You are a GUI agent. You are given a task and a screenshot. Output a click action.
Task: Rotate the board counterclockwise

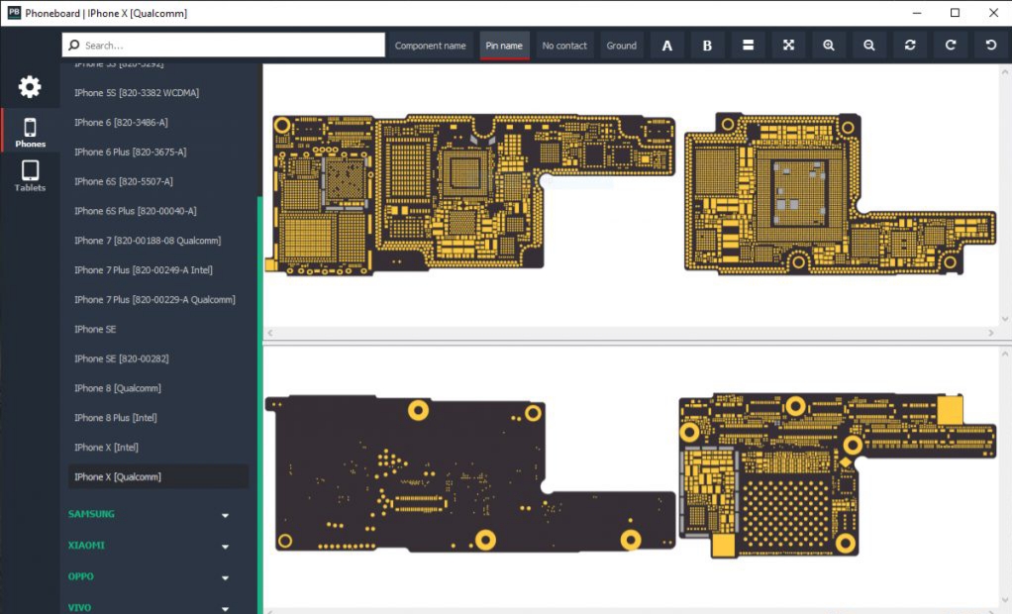tap(990, 46)
